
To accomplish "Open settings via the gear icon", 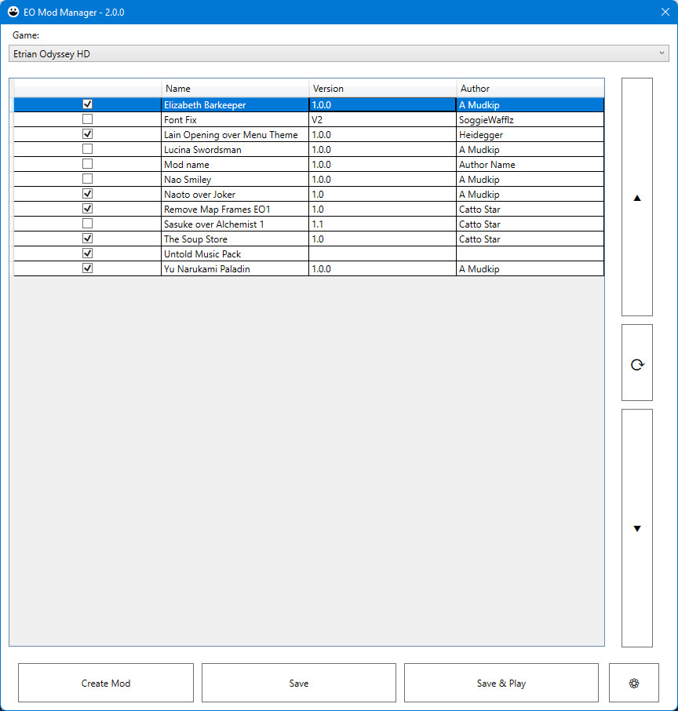I will click(x=634, y=683).
